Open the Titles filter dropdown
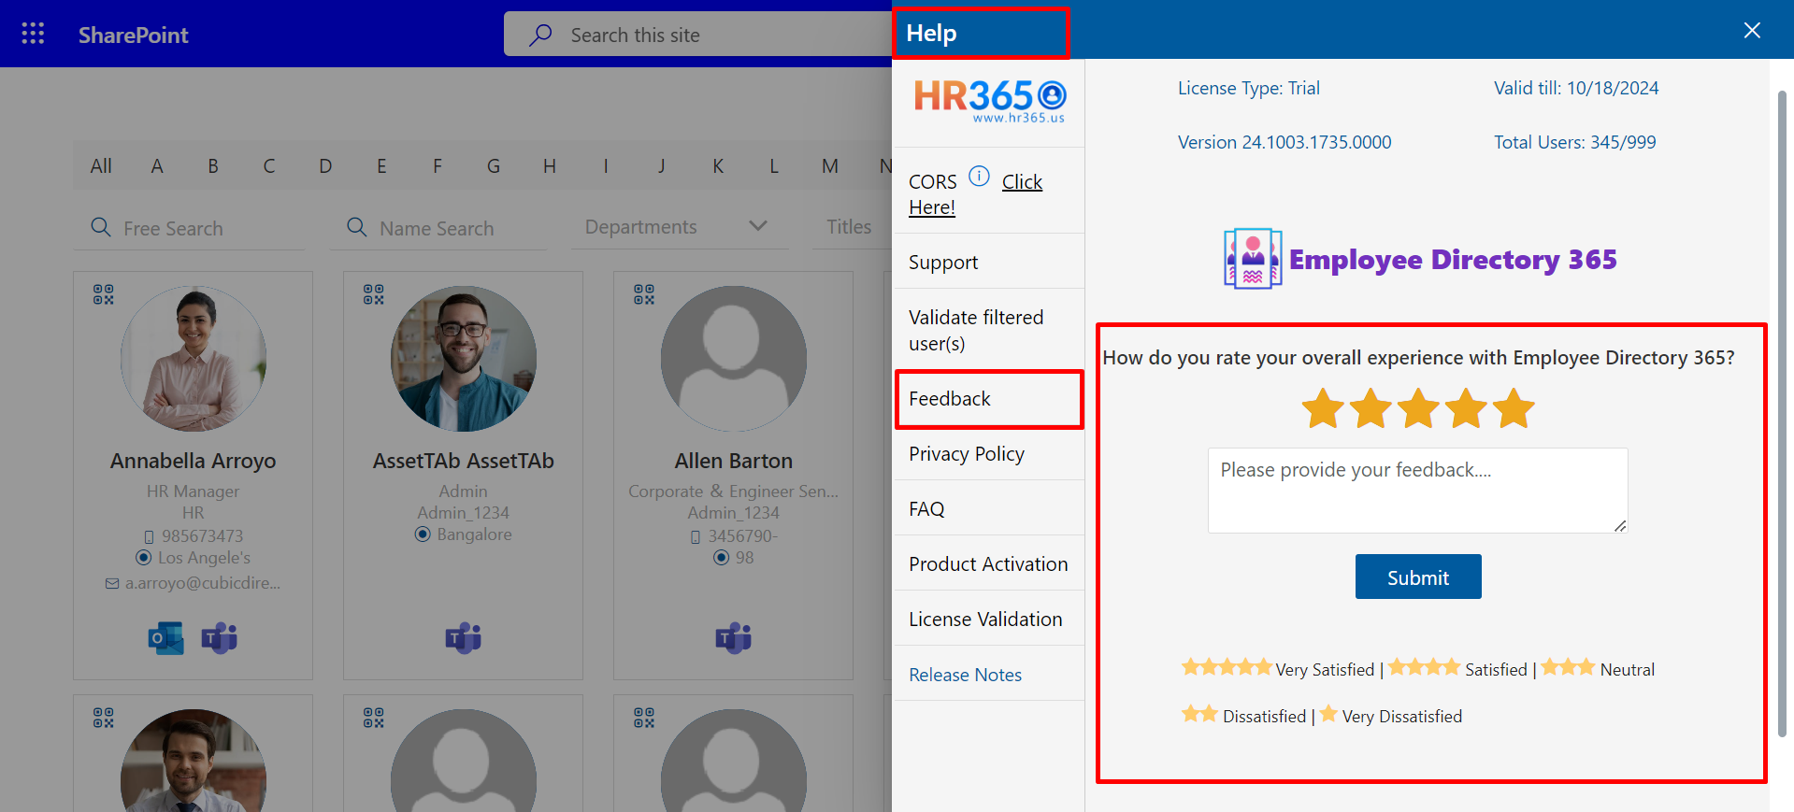 tap(849, 227)
